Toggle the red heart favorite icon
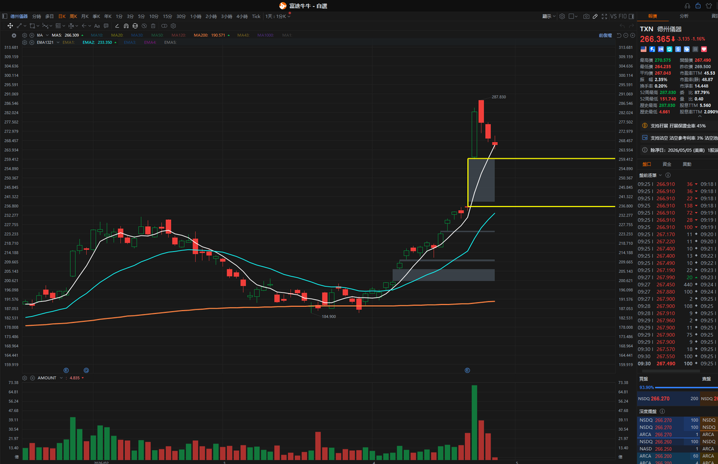The height and width of the screenshot is (464, 718). [x=704, y=49]
